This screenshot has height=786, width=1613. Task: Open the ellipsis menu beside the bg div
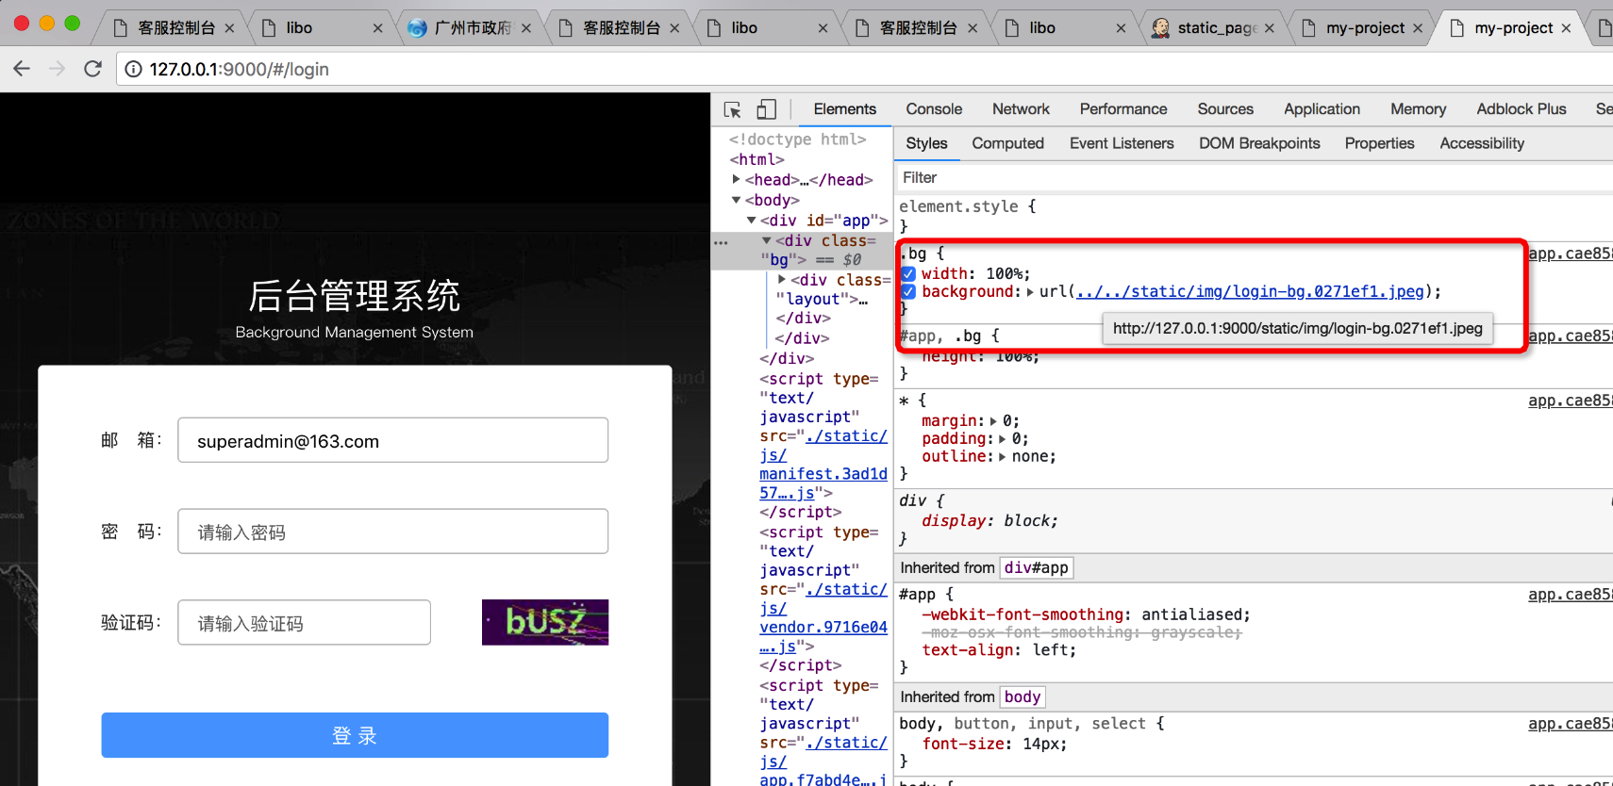click(721, 242)
